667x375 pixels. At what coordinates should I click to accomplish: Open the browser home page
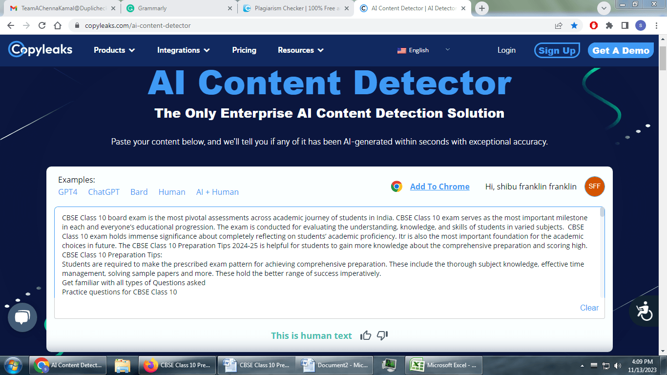tap(58, 25)
